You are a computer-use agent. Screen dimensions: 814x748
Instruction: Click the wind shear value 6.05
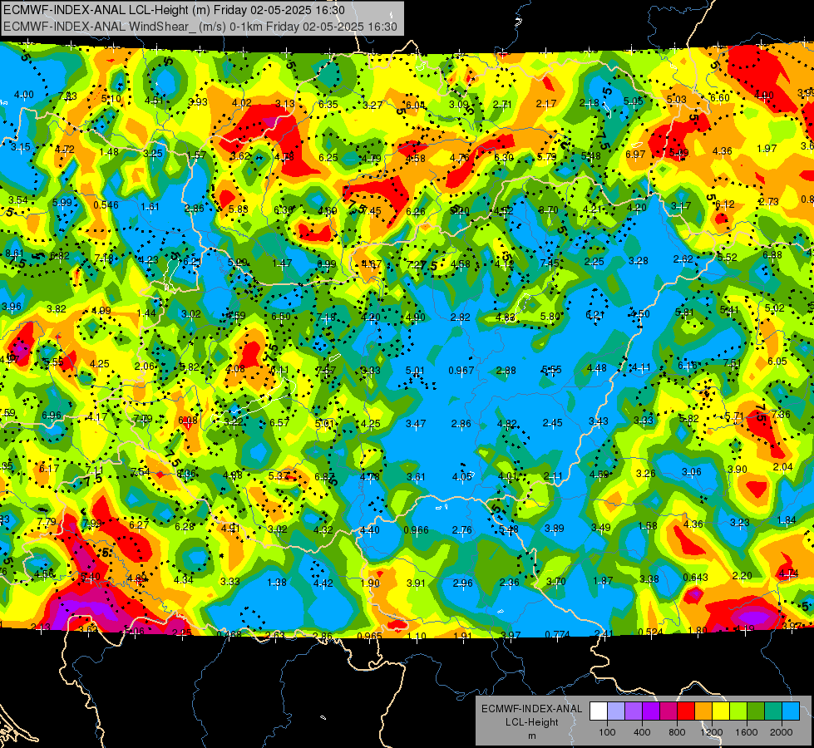[x=777, y=362]
